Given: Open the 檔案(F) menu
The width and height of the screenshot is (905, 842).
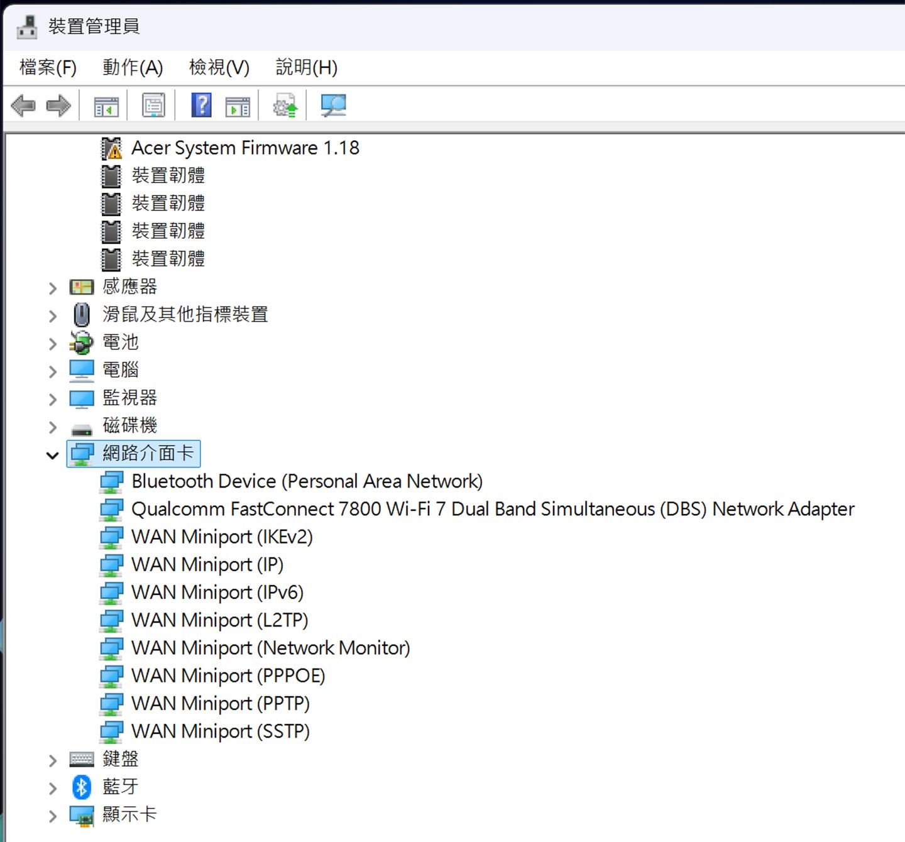Looking at the screenshot, I should [x=48, y=67].
